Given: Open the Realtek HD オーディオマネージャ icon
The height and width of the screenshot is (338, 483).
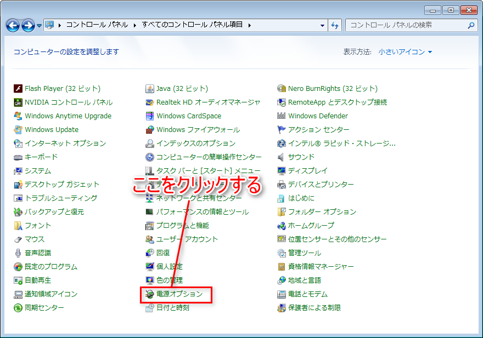Looking at the screenshot, I should click(x=150, y=102).
